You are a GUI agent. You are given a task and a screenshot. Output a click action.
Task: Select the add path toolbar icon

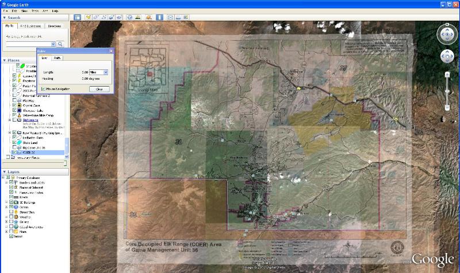pos(103,18)
